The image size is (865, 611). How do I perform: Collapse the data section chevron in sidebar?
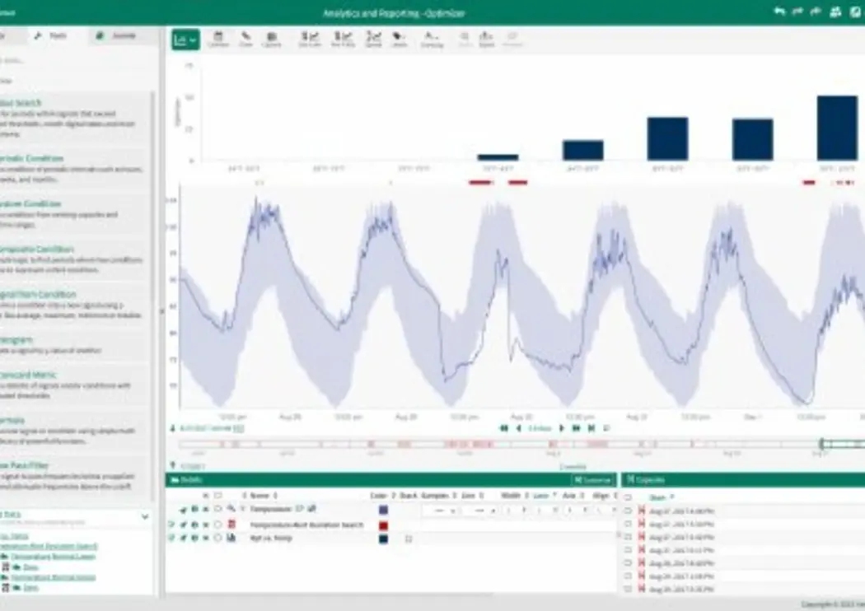145,517
